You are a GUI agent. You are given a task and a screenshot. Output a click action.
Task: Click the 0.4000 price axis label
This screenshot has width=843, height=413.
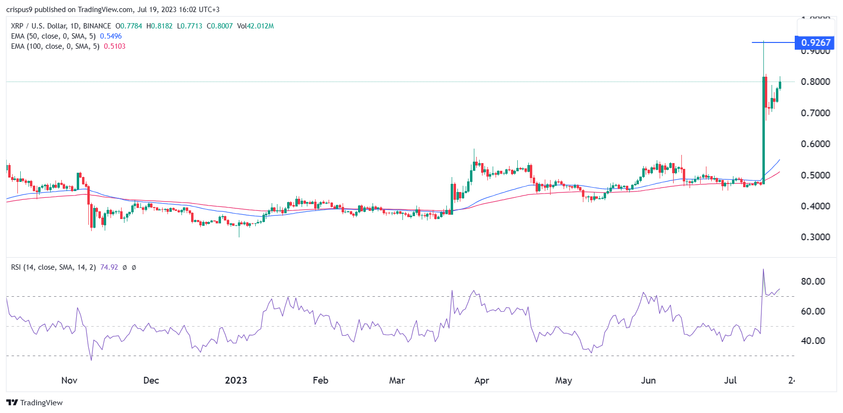pos(815,206)
